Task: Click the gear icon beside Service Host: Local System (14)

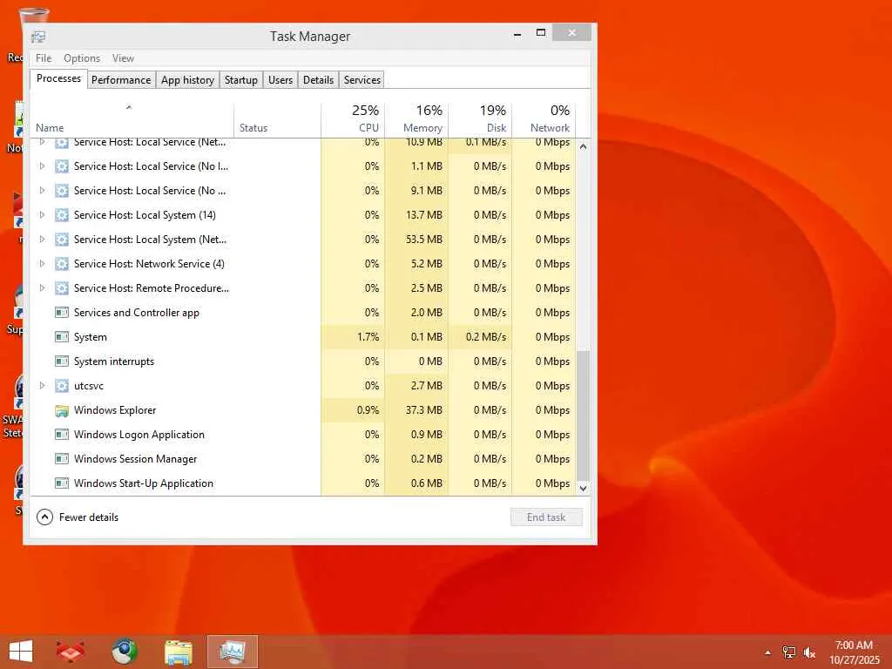Action: click(x=62, y=215)
